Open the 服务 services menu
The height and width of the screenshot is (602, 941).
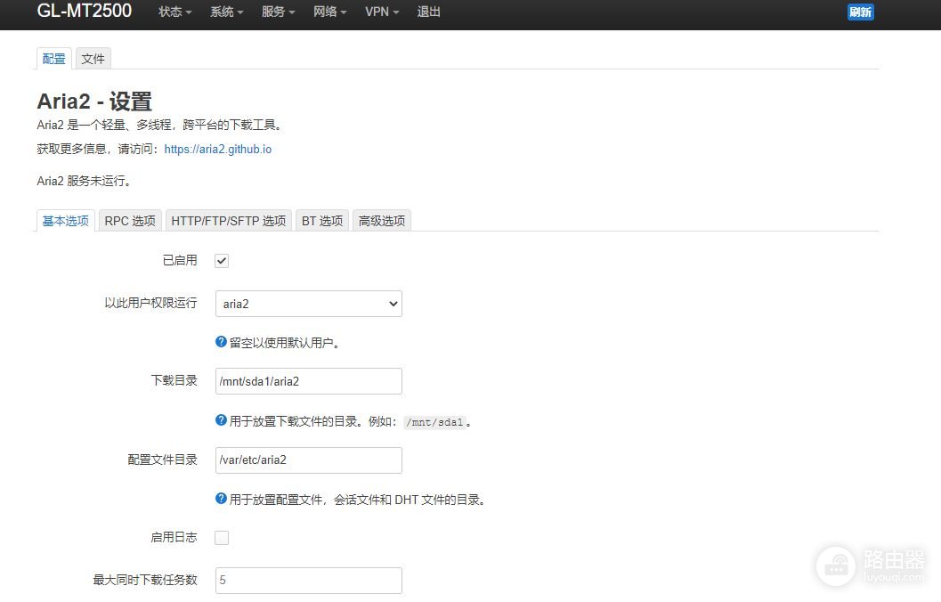[278, 12]
